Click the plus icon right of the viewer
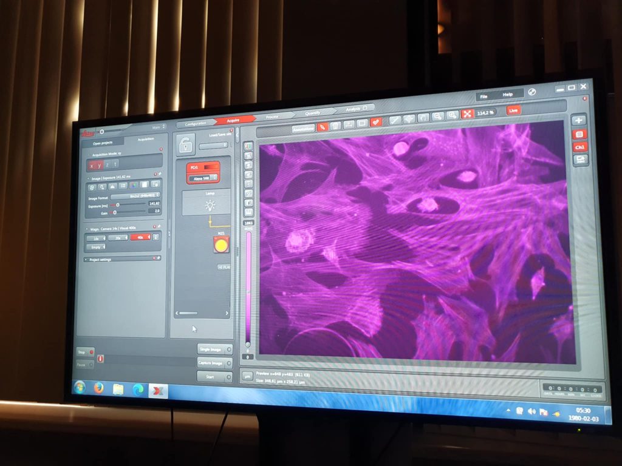 pos(579,120)
